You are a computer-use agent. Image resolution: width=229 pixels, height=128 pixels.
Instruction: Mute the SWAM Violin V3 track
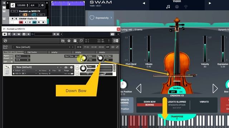point(13,18)
